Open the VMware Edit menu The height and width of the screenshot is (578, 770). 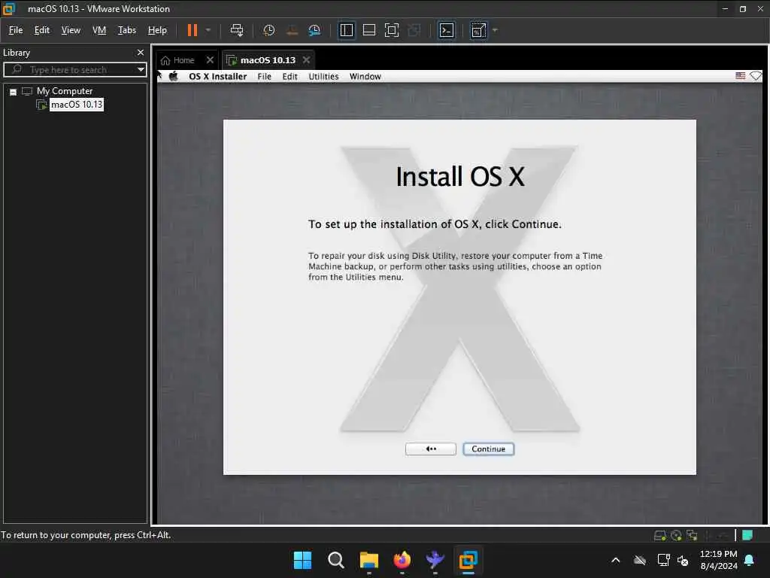pos(42,30)
